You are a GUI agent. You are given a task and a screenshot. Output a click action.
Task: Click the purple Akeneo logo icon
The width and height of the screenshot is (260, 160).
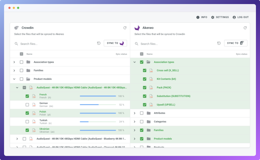click(137, 28)
